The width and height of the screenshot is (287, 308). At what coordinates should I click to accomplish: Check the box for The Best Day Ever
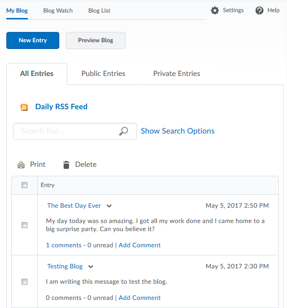pyautogui.click(x=25, y=225)
